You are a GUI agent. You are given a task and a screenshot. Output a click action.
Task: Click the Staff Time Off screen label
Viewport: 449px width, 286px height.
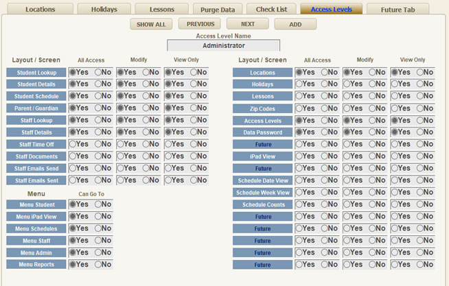36,145
